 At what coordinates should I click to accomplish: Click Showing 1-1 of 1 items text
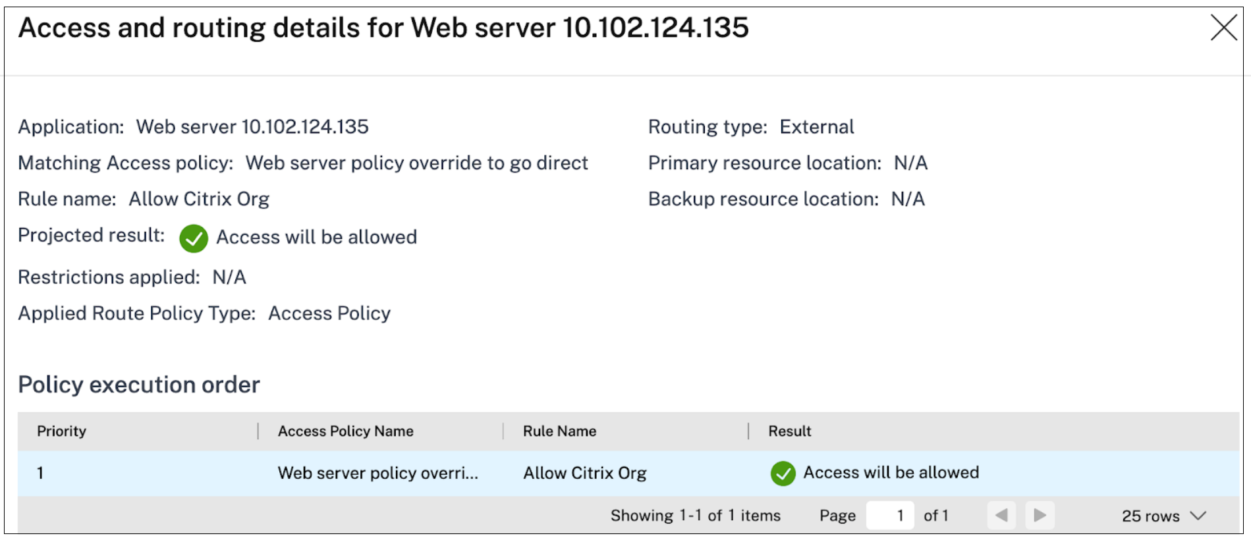pos(695,516)
